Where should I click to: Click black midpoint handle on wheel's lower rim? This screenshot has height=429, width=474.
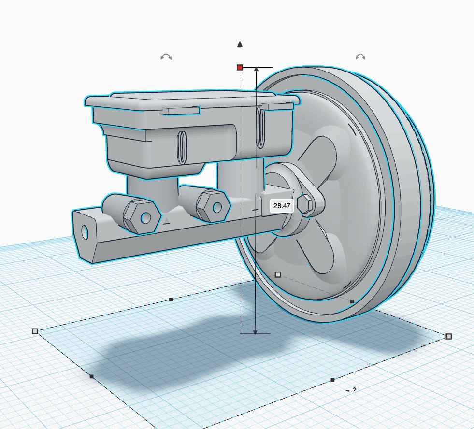[352, 301]
